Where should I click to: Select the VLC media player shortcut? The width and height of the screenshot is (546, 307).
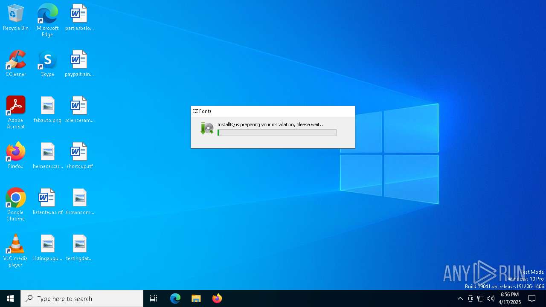(16, 251)
